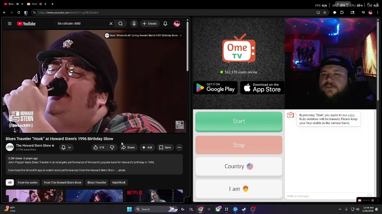The height and width of the screenshot is (214, 382).
Task: Click the green Start button
Action: pos(239,121)
